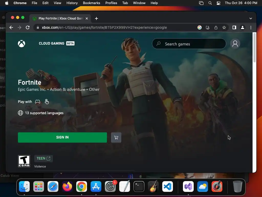Click the controller icon next to Play with
Screen dimensions: 262x197
(38, 102)
